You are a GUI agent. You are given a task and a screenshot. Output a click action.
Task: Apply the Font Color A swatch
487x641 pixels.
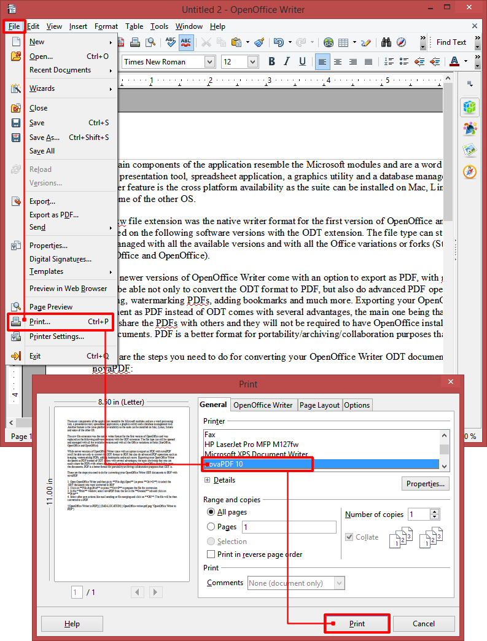[454, 62]
